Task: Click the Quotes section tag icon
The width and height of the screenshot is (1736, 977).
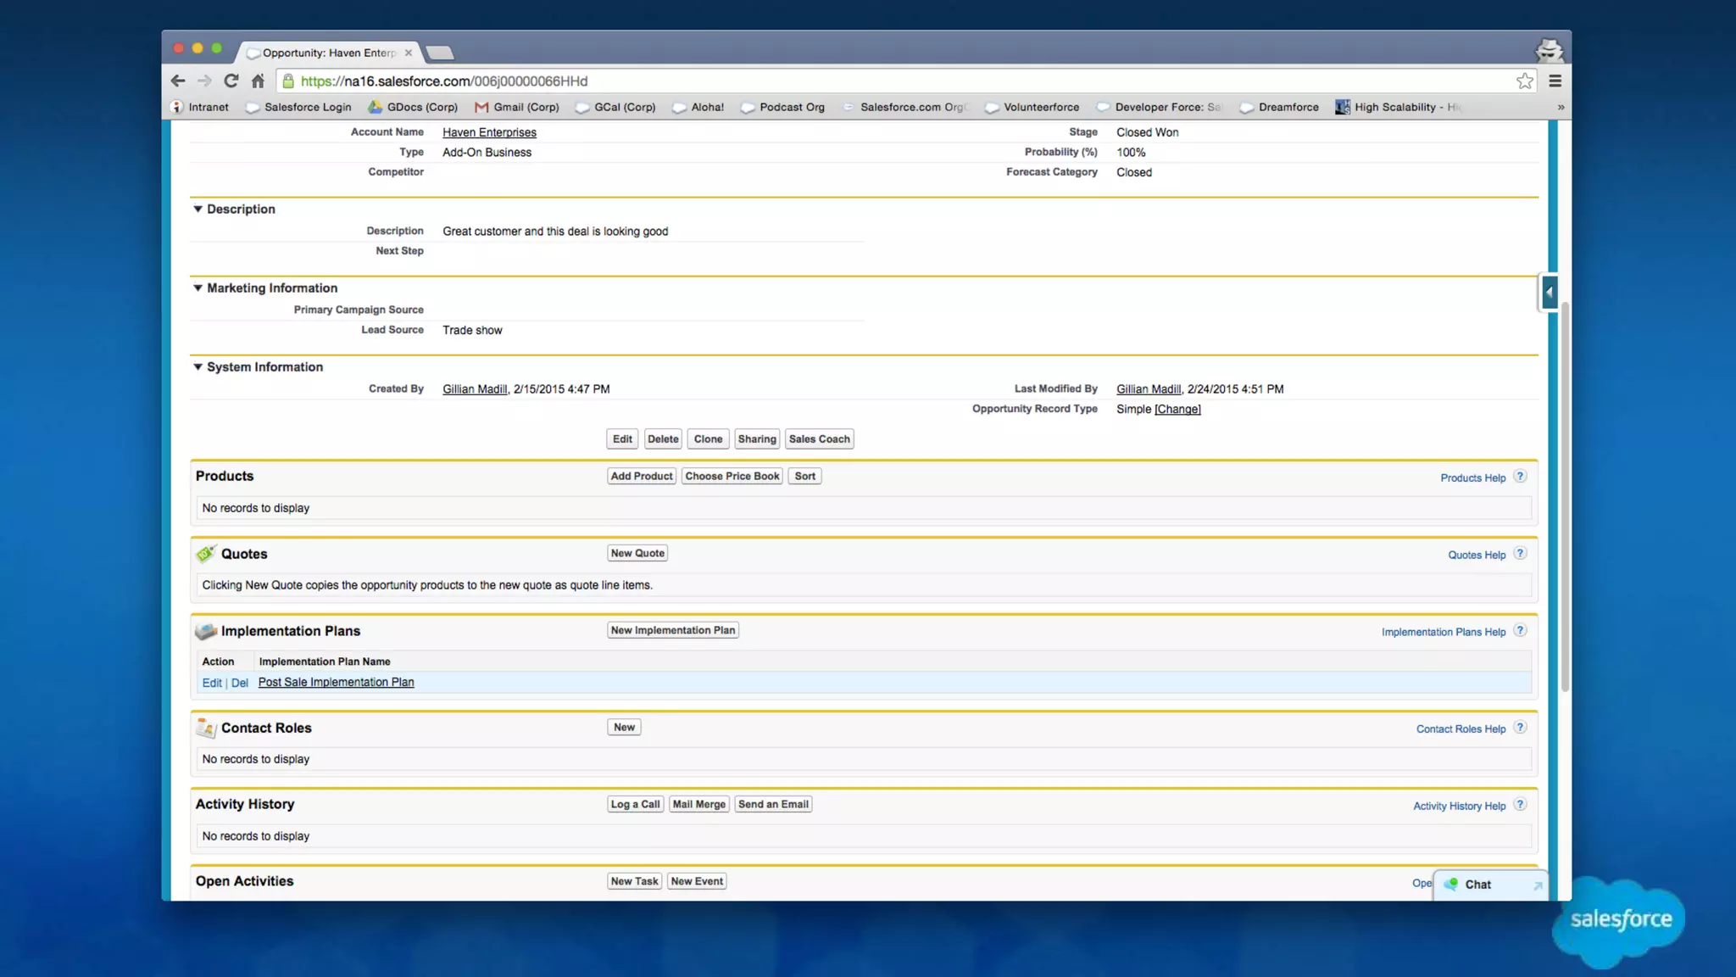Action: [205, 554]
